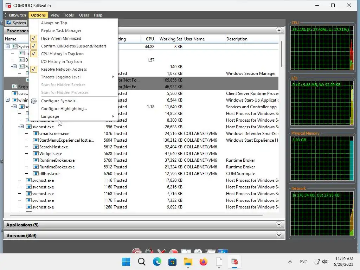Collapse the top System tree node
This screenshot has width=360, height=270.
(x=8, y=46)
